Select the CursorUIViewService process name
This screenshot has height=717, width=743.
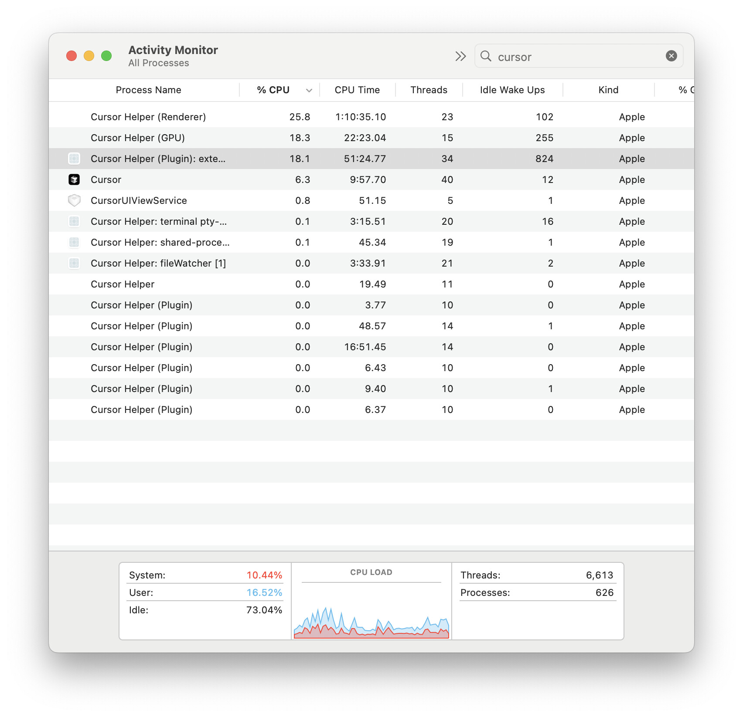(139, 200)
